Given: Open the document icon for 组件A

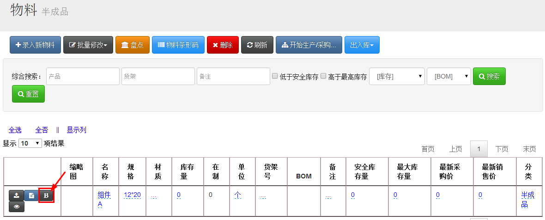Looking at the screenshot, I should point(31,196).
